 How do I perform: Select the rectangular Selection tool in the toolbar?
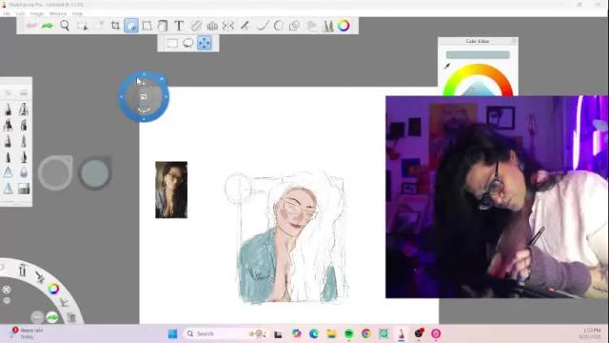point(82,26)
